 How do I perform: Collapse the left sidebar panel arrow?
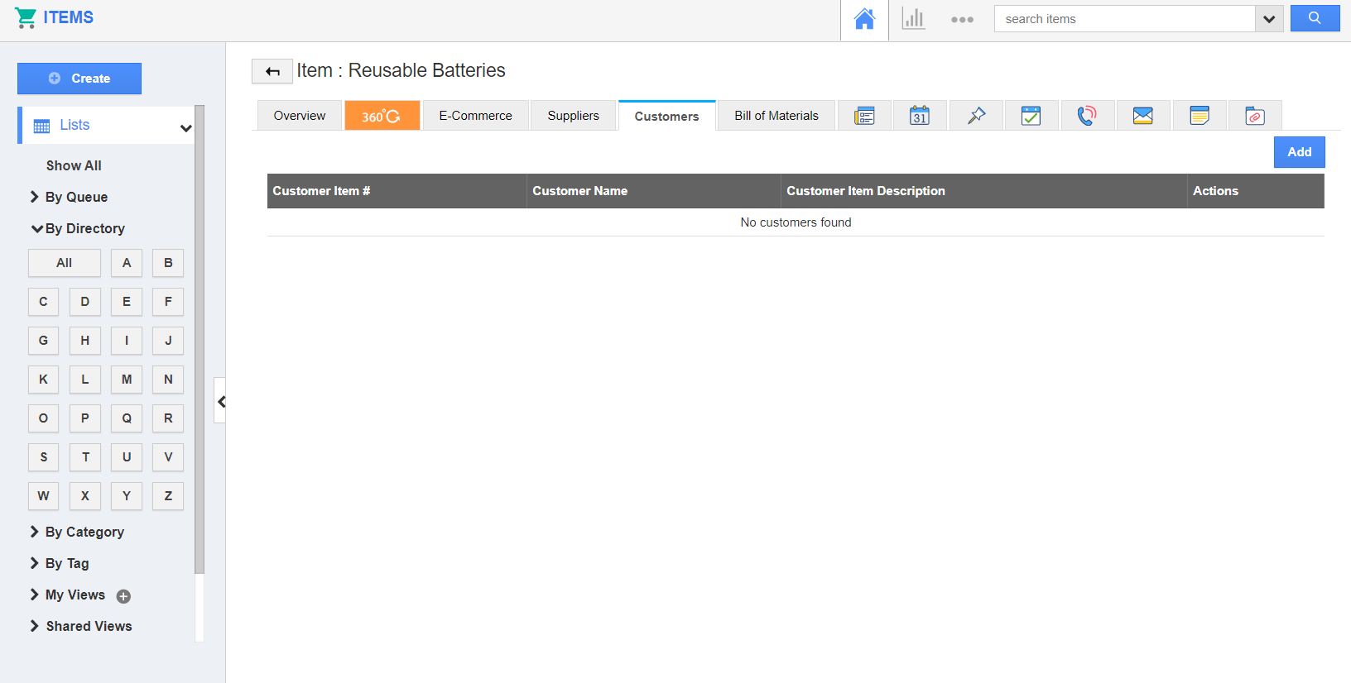(x=220, y=401)
